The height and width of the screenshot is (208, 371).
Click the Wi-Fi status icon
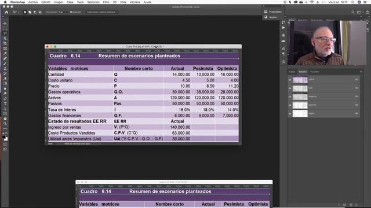coord(312,2)
